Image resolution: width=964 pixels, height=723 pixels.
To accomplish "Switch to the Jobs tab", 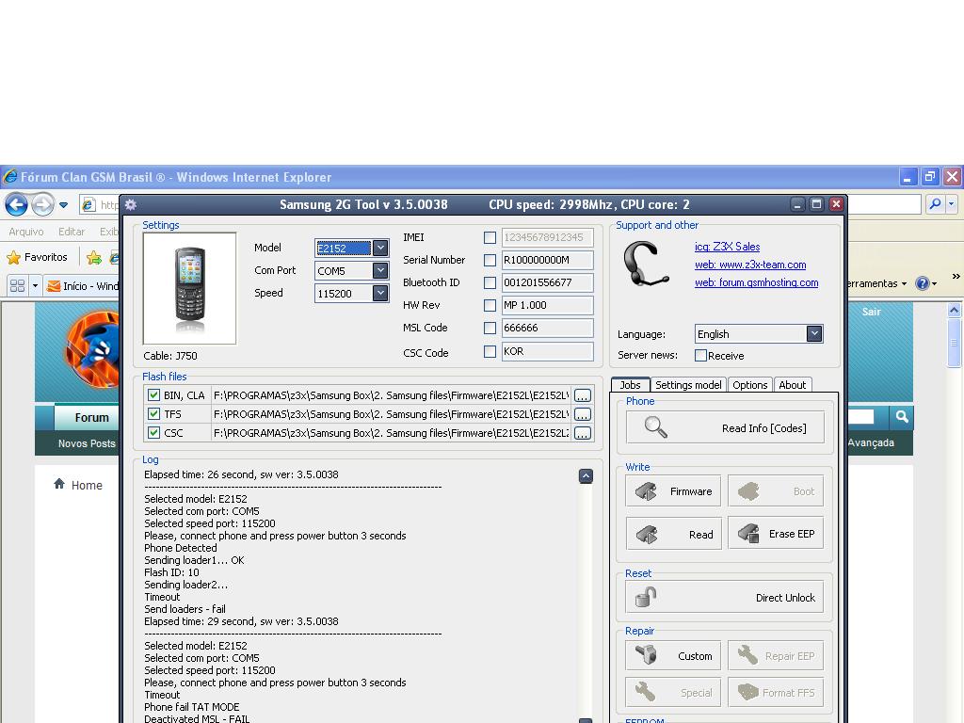I will coord(630,385).
